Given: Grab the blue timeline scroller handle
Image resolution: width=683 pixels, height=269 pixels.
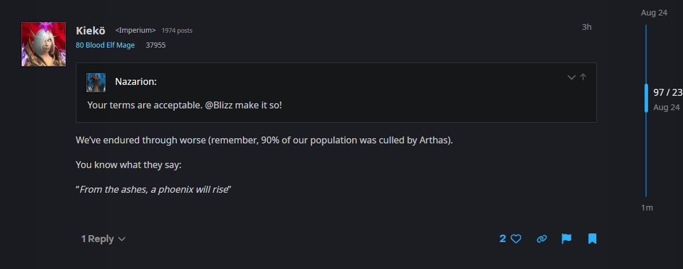Looking at the screenshot, I should [x=646, y=98].
